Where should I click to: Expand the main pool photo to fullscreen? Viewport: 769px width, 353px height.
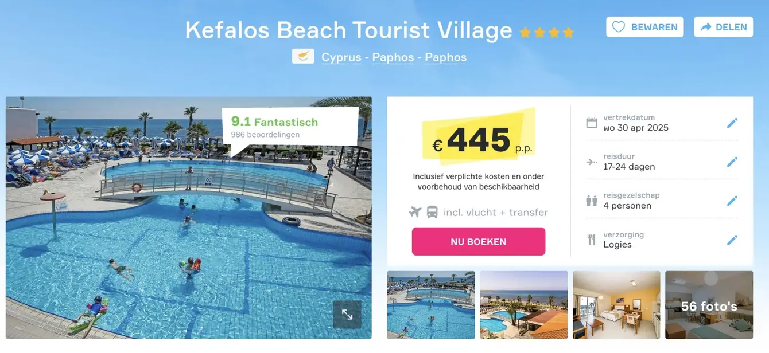pos(347,314)
